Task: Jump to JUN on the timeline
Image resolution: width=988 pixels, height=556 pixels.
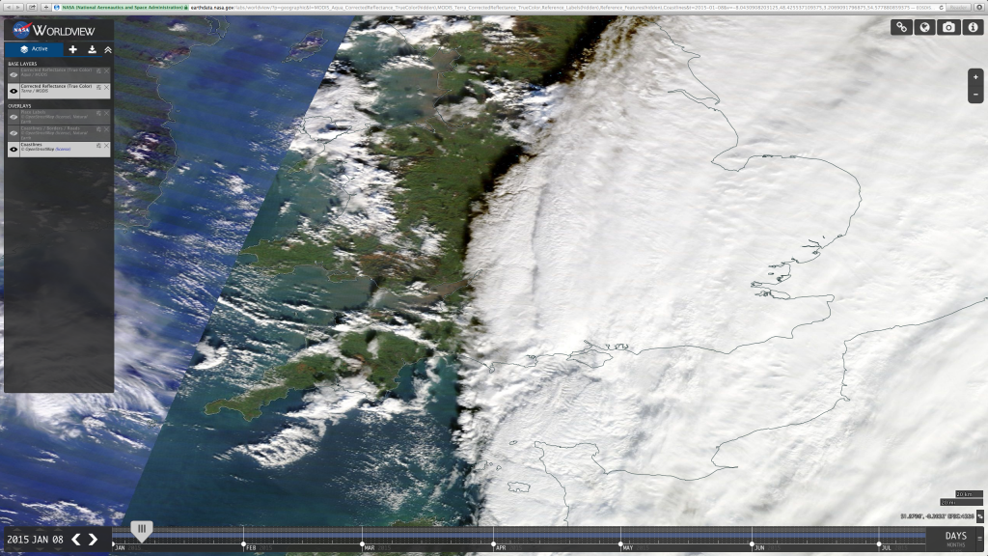Action: [x=759, y=548]
